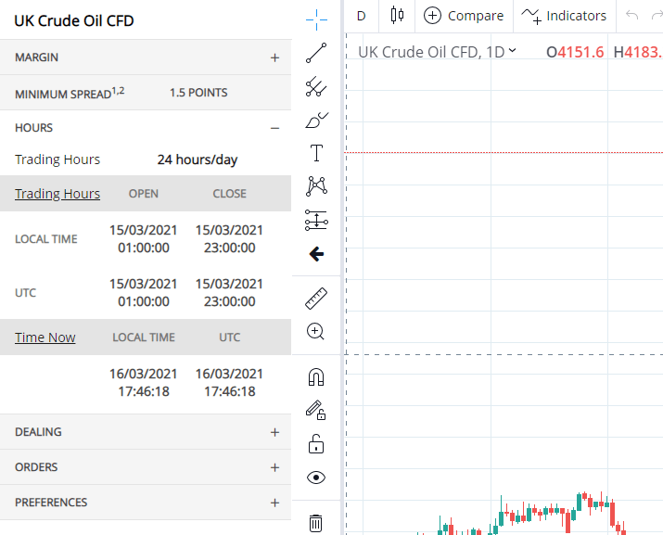Open the candlestick chart style menu
663x535 pixels.
pyautogui.click(x=397, y=16)
